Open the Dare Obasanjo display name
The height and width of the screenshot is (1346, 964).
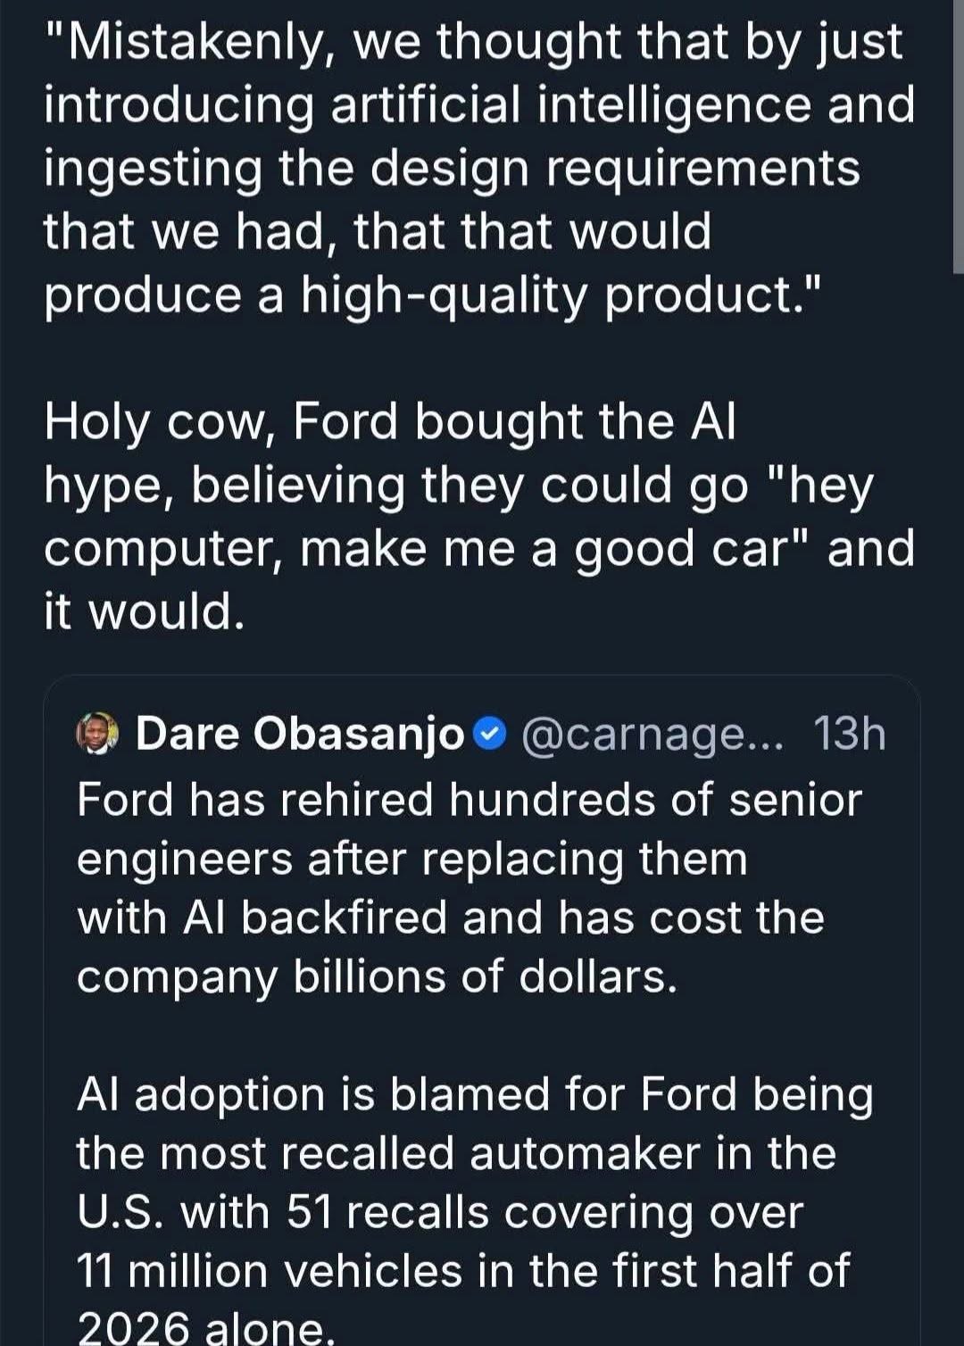click(x=300, y=734)
